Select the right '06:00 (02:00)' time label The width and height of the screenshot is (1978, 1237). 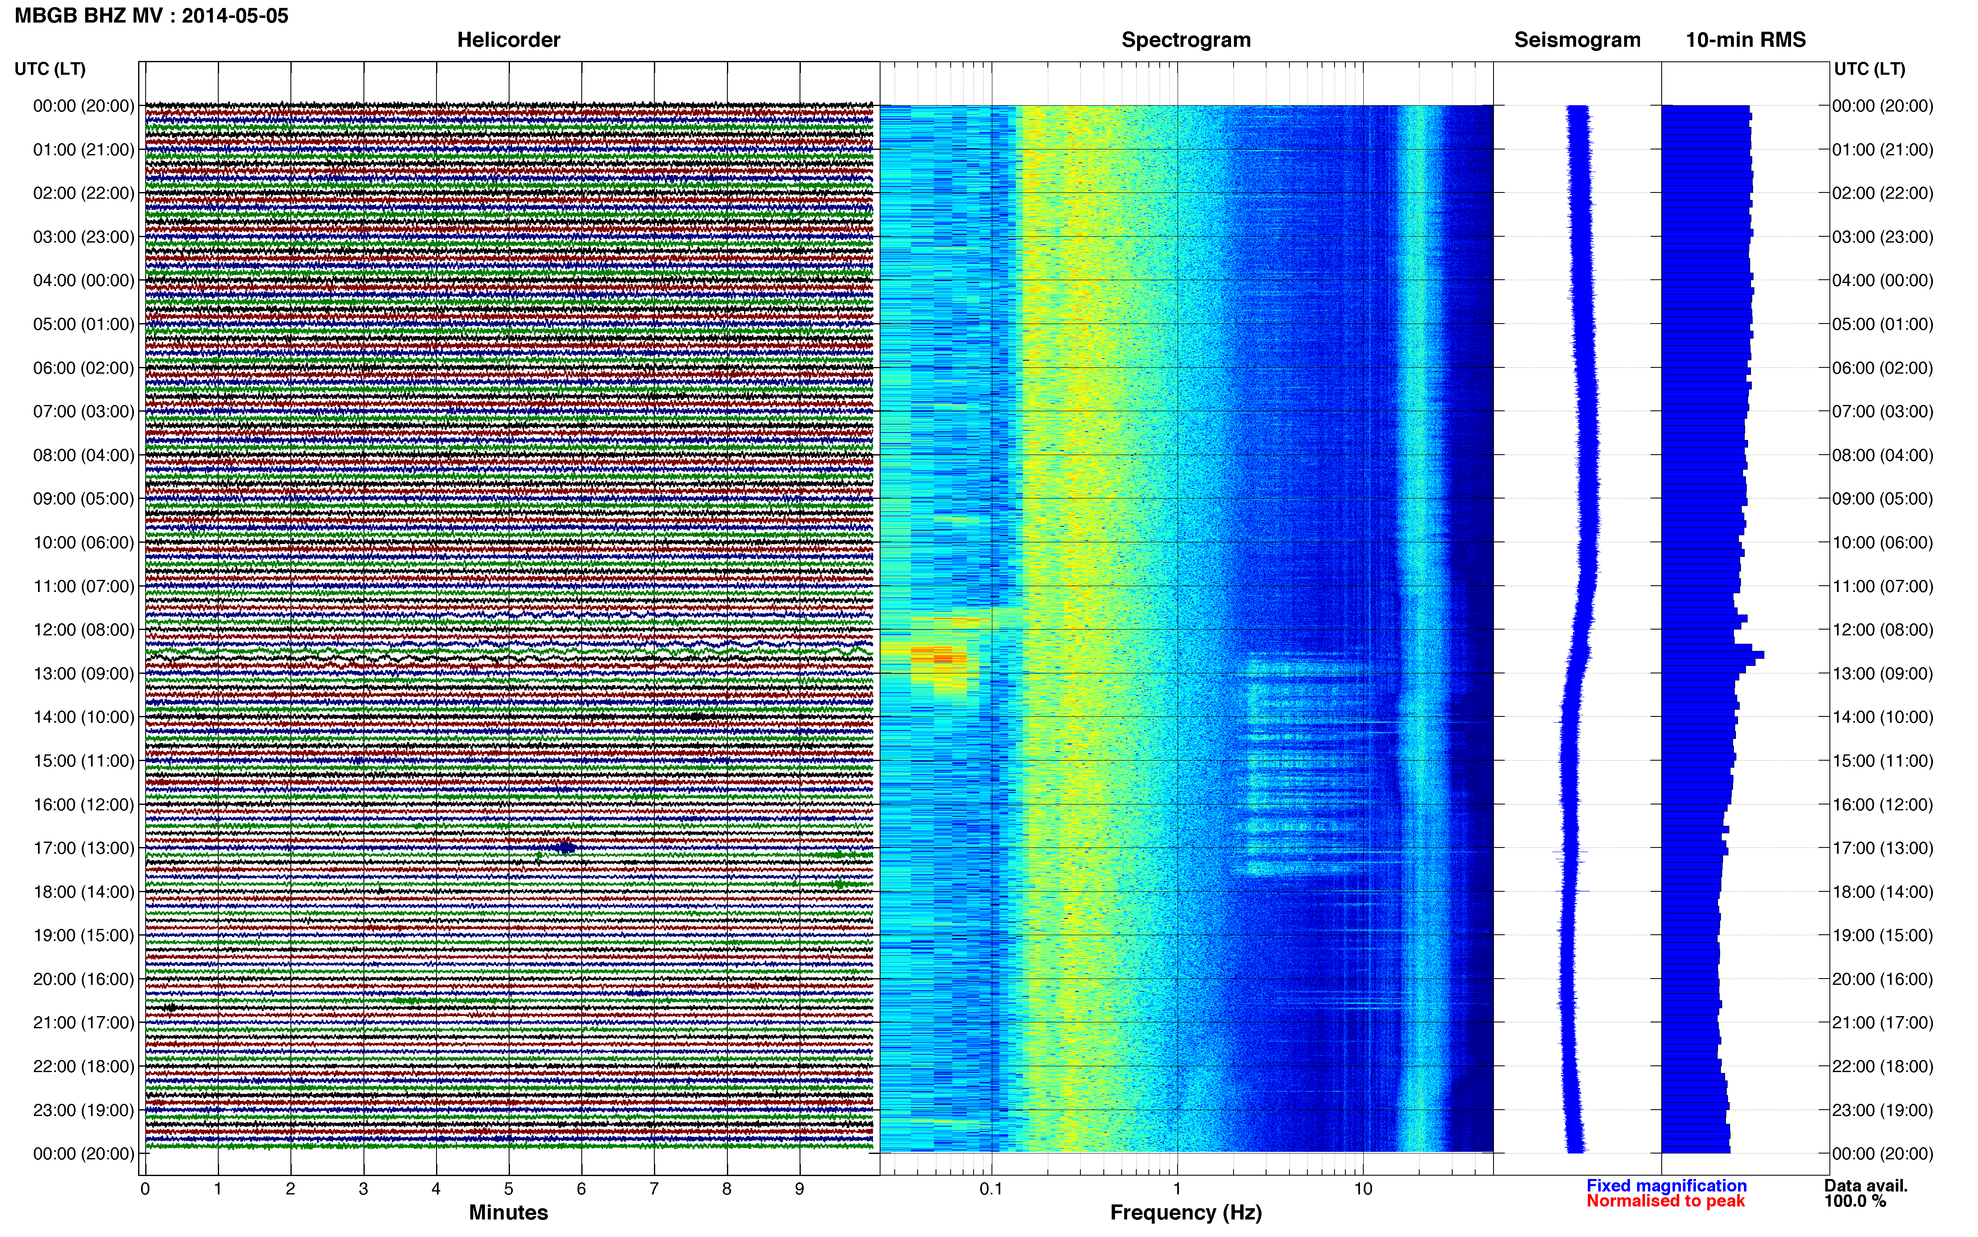coord(1882,368)
